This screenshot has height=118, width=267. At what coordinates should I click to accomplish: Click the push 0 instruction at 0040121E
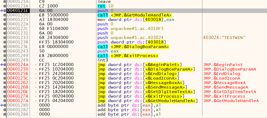(x=105, y=11)
